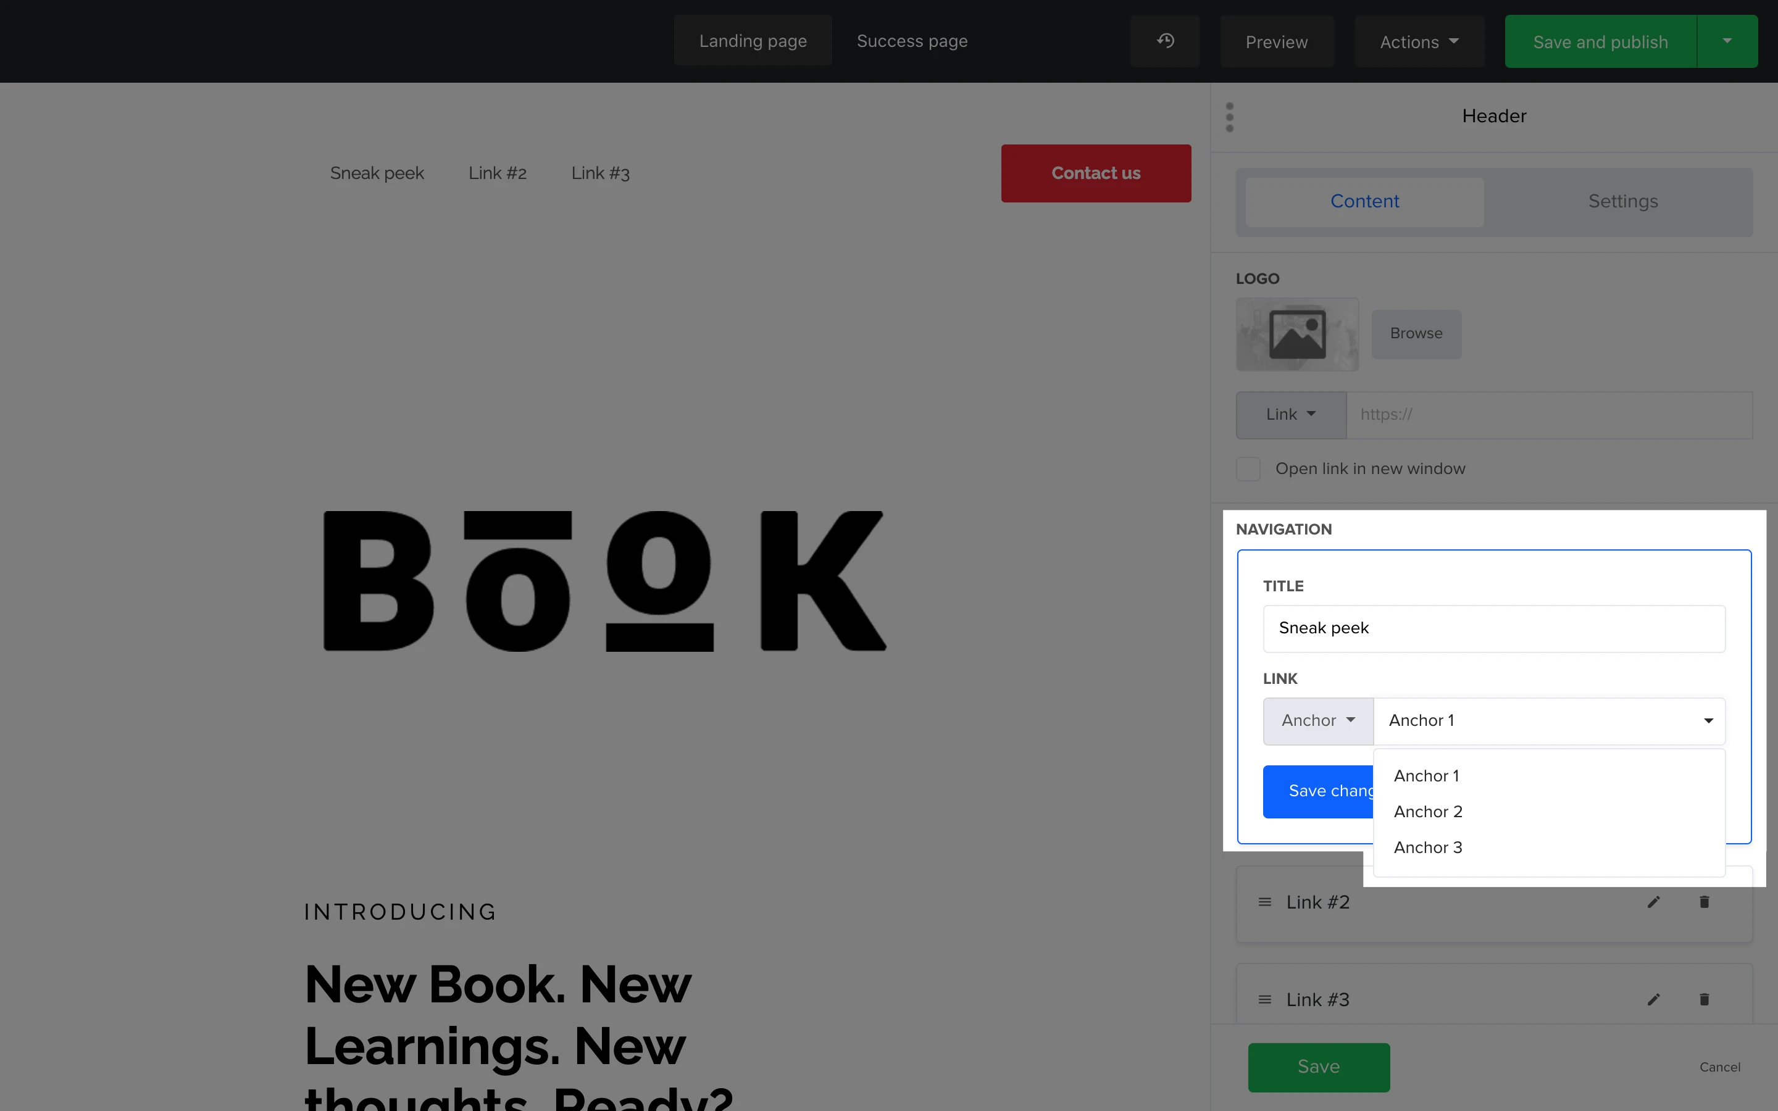Choose Anchor 3 option
Viewport: 1778px width, 1111px height.
tap(1427, 847)
